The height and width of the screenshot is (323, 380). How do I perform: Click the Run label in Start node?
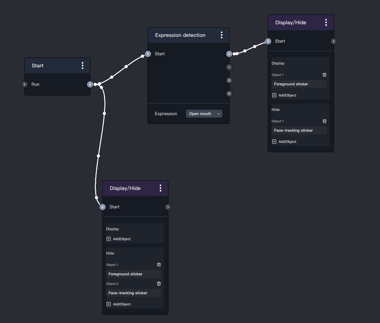36,84
